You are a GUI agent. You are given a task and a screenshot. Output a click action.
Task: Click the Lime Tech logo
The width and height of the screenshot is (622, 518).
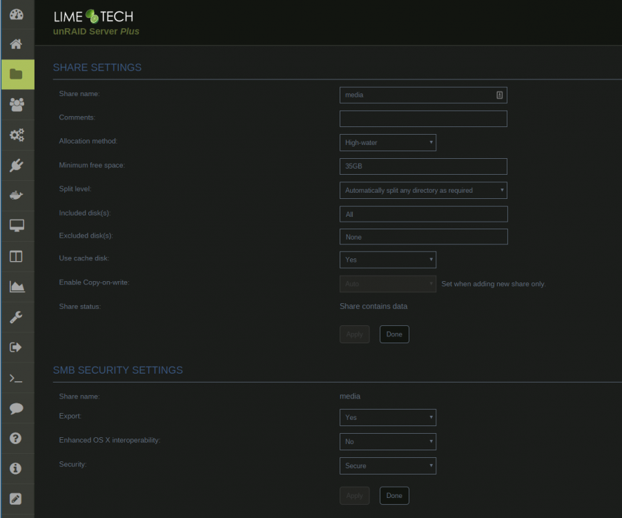[94, 17]
